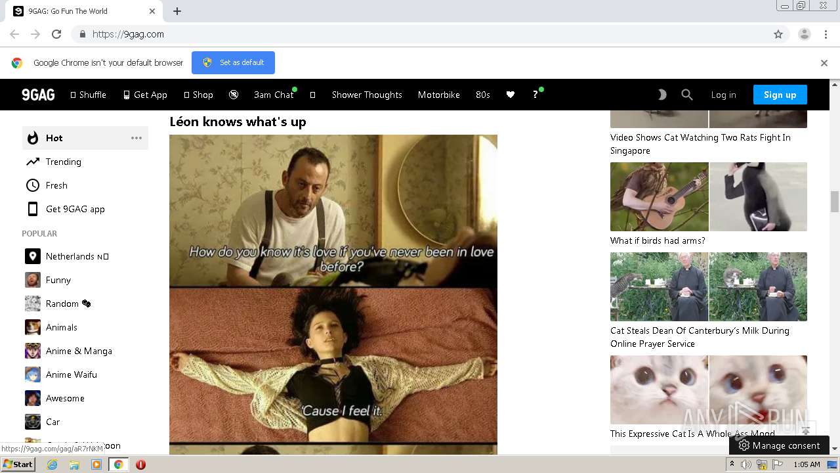840x473 pixels.
Task: Open Internet Explorer from taskbar
Action: click(x=52, y=464)
